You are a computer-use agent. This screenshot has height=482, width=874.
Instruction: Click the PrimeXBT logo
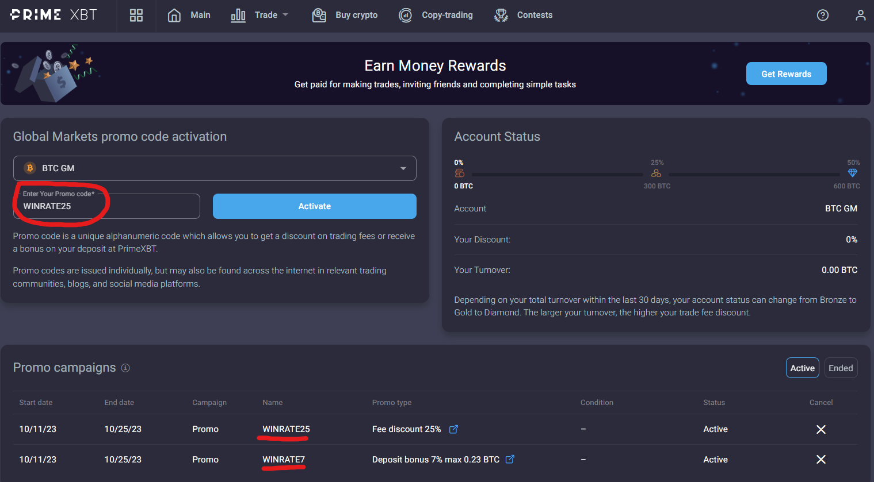tap(54, 15)
